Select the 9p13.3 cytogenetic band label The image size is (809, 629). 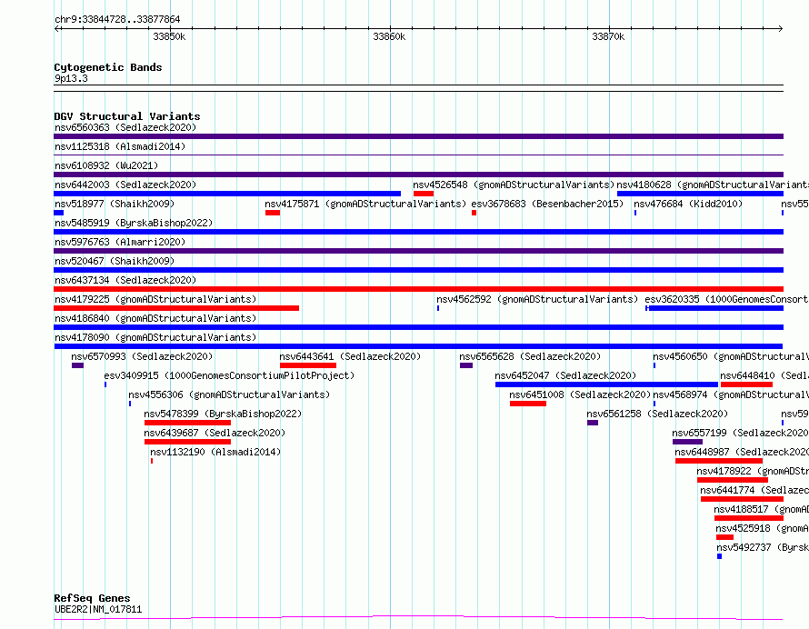pyautogui.click(x=71, y=78)
